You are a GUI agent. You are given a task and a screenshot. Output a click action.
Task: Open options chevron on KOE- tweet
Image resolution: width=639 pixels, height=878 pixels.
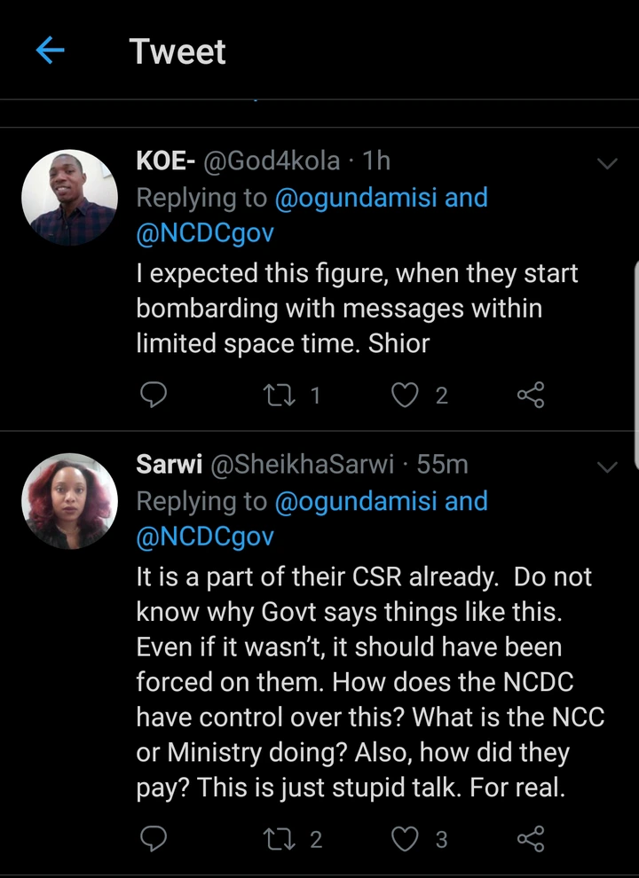tap(607, 163)
